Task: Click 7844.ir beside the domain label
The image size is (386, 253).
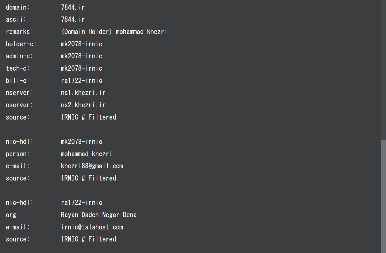Action: pos(73,7)
